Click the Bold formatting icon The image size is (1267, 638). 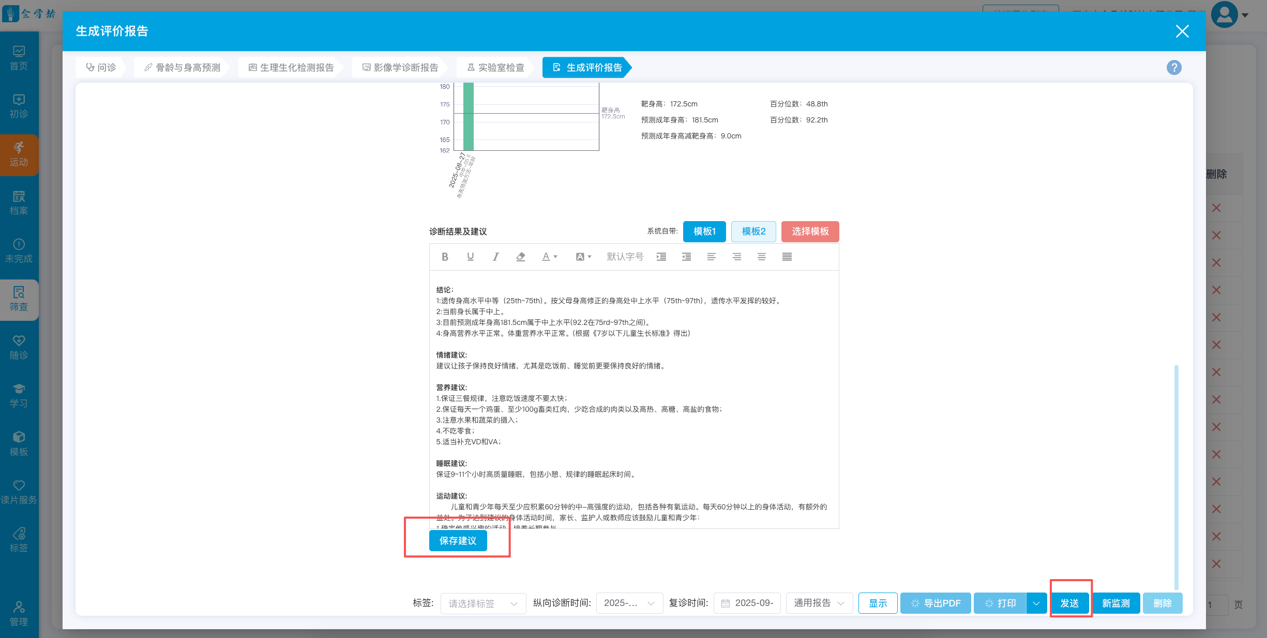click(x=445, y=257)
